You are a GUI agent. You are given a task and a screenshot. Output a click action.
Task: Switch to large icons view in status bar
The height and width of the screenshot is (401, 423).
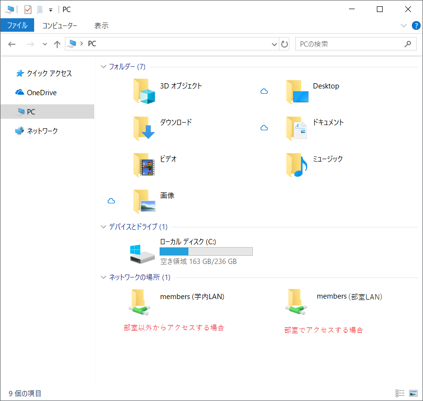point(413,393)
